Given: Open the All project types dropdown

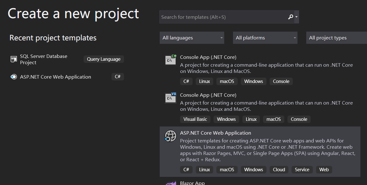Looking at the screenshot, I should point(337,38).
